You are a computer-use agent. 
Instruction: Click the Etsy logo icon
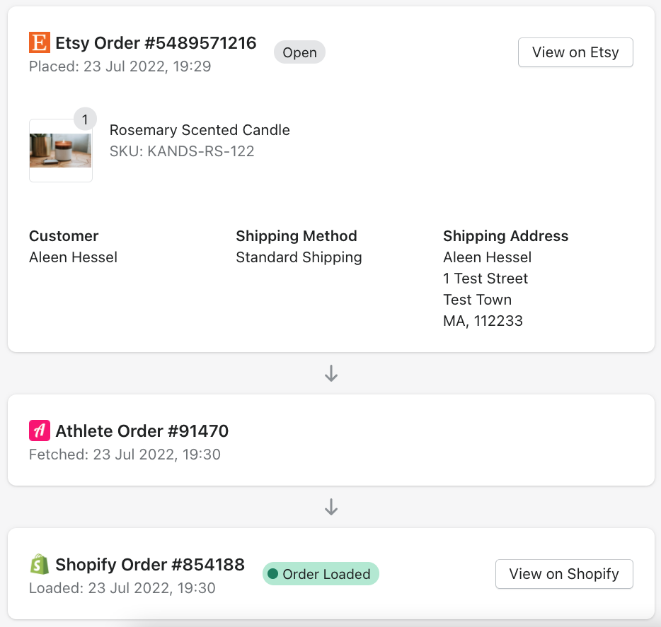click(x=40, y=43)
